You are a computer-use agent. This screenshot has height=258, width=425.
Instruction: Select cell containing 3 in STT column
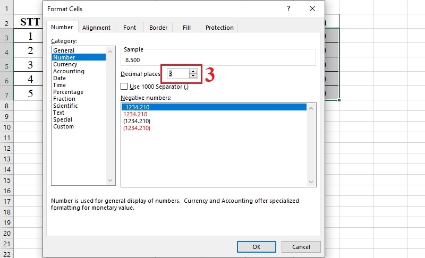pos(28,64)
